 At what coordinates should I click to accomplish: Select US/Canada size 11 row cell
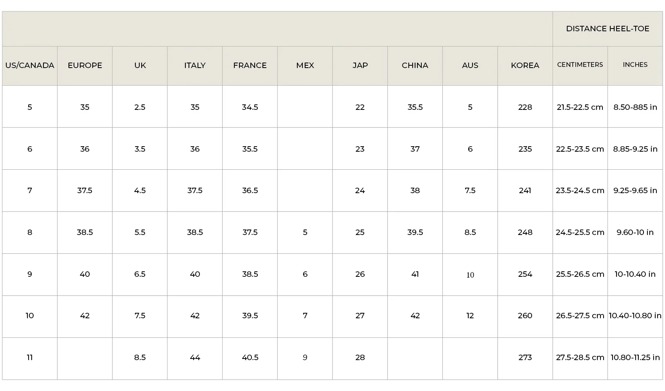(30, 357)
